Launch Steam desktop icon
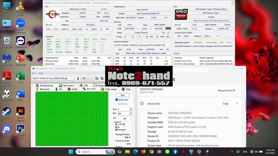The width and height of the screenshot is (278, 156). [7, 113]
